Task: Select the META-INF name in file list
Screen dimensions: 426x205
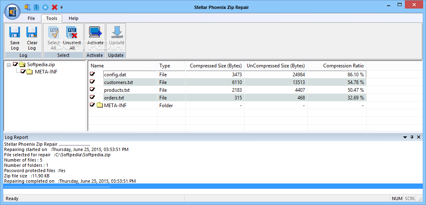Action: (x=115, y=106)
